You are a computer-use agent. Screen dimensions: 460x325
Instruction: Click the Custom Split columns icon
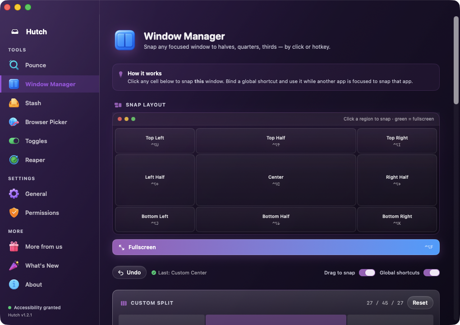[124, 303]
